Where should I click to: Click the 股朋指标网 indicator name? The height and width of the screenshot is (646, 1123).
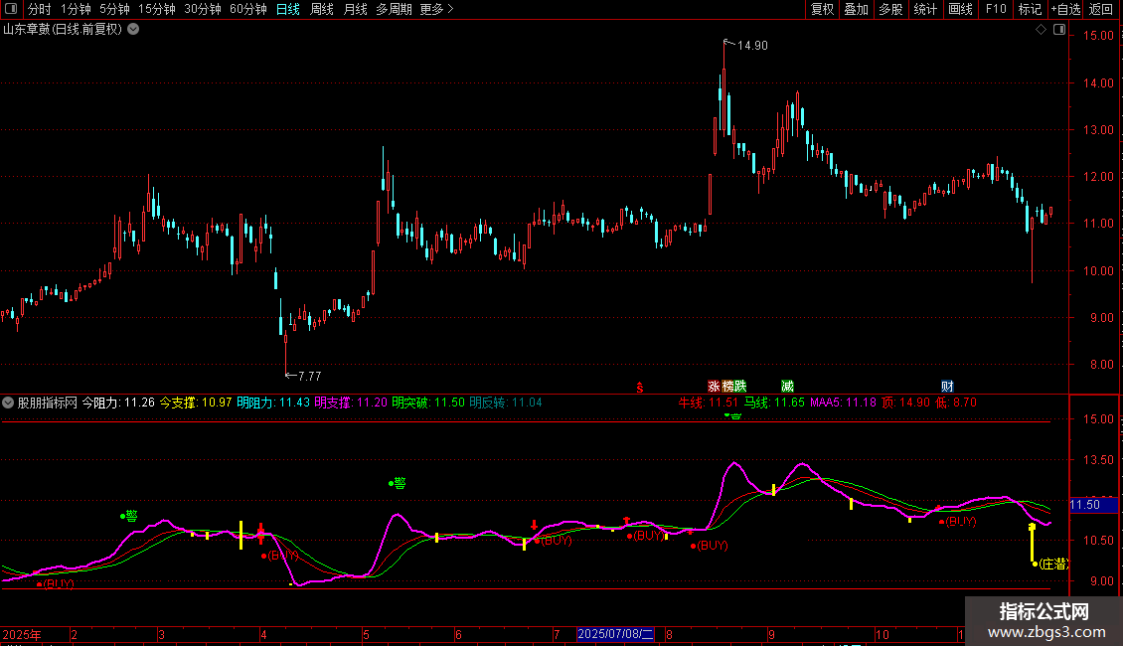pyautogui.click(x=48, y=403)
